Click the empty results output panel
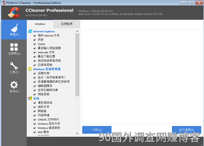Viewport: 204px width, 146px height. click(142, 76)
